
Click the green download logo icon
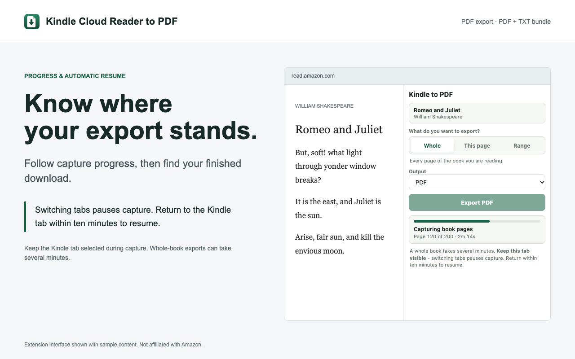pyautogui.click(x=32, y=22)
